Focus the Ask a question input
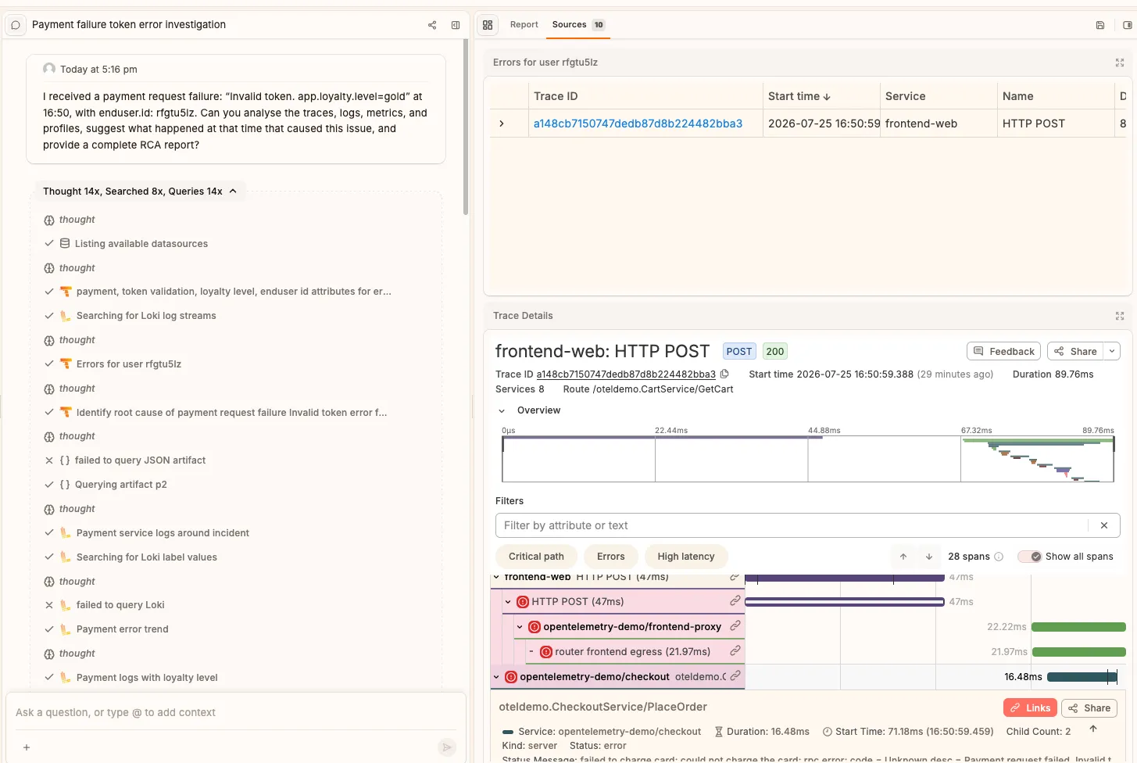Screen dimensions: 1137x763 pyautogui.click(x=234, y=712)
